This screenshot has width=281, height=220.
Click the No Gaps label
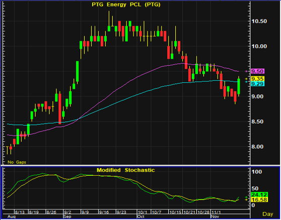pyautogui.click(x=17, y=162)
